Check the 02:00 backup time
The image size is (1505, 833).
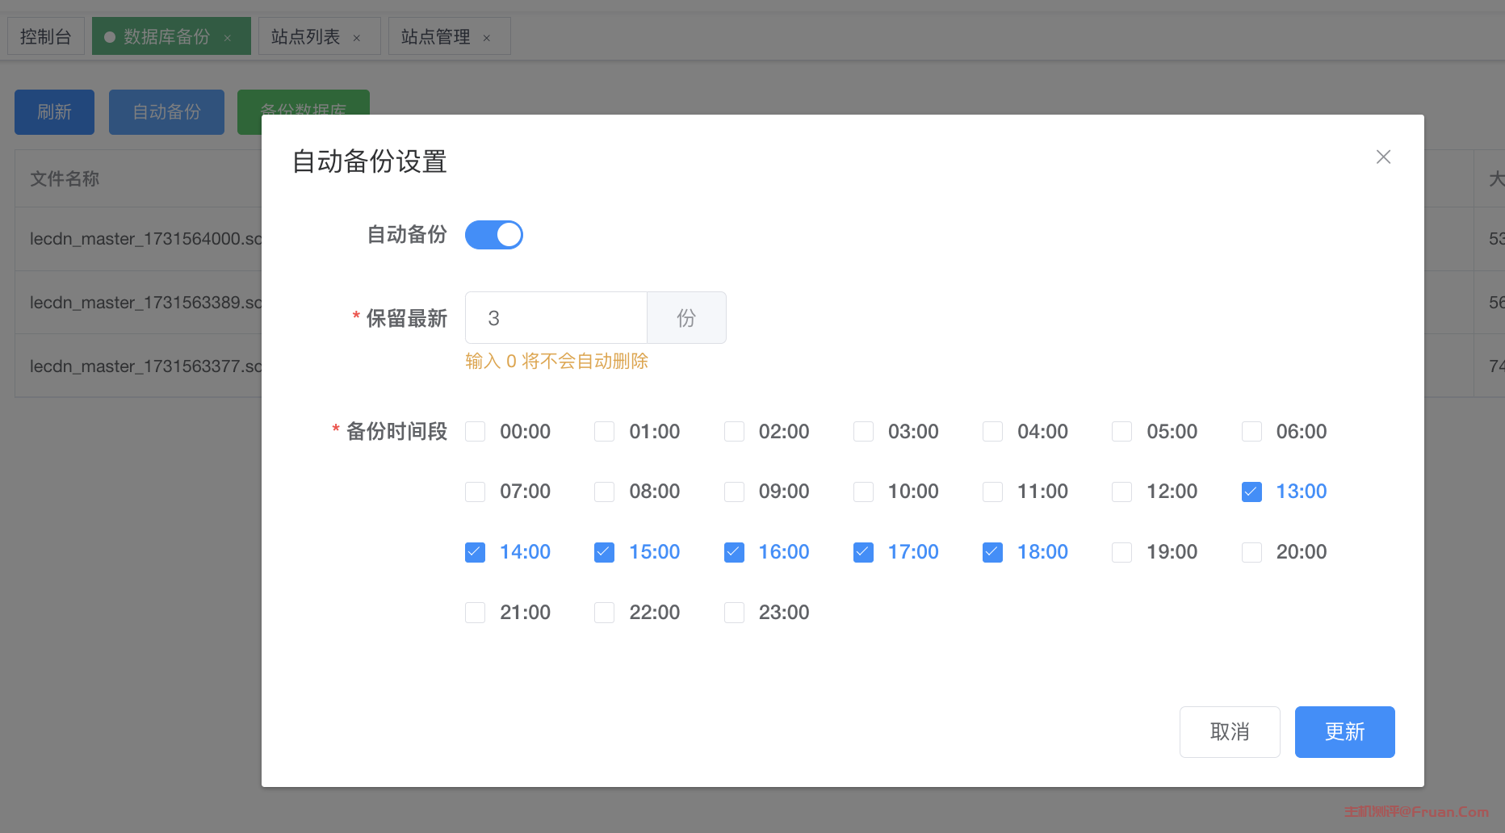click(x=734, y=432)
